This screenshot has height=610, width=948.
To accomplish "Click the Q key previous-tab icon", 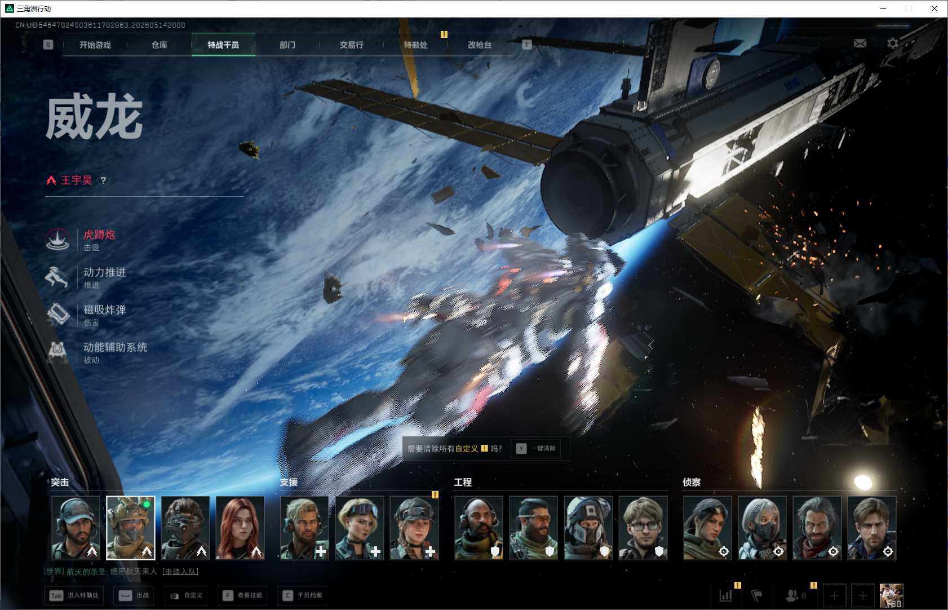I will coord(48,45).
